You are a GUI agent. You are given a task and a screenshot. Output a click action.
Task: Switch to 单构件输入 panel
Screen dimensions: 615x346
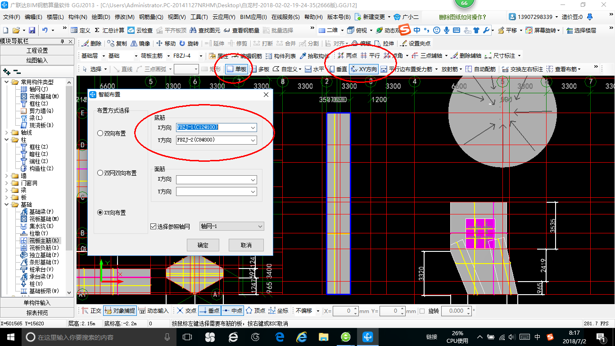tap(37, 303)
